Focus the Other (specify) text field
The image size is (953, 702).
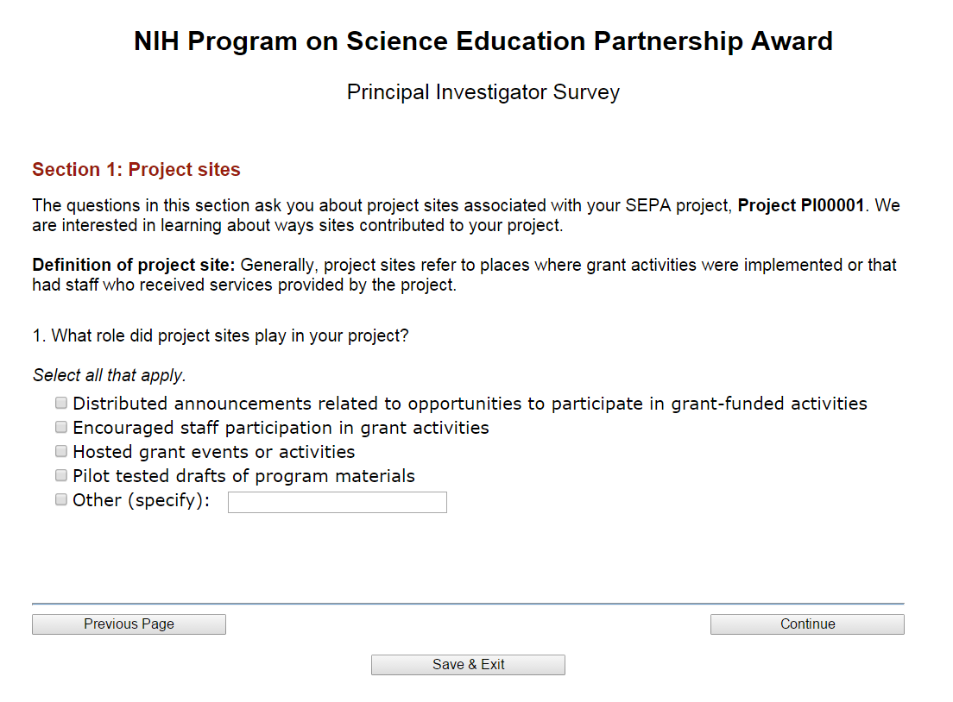click(337, 502)
